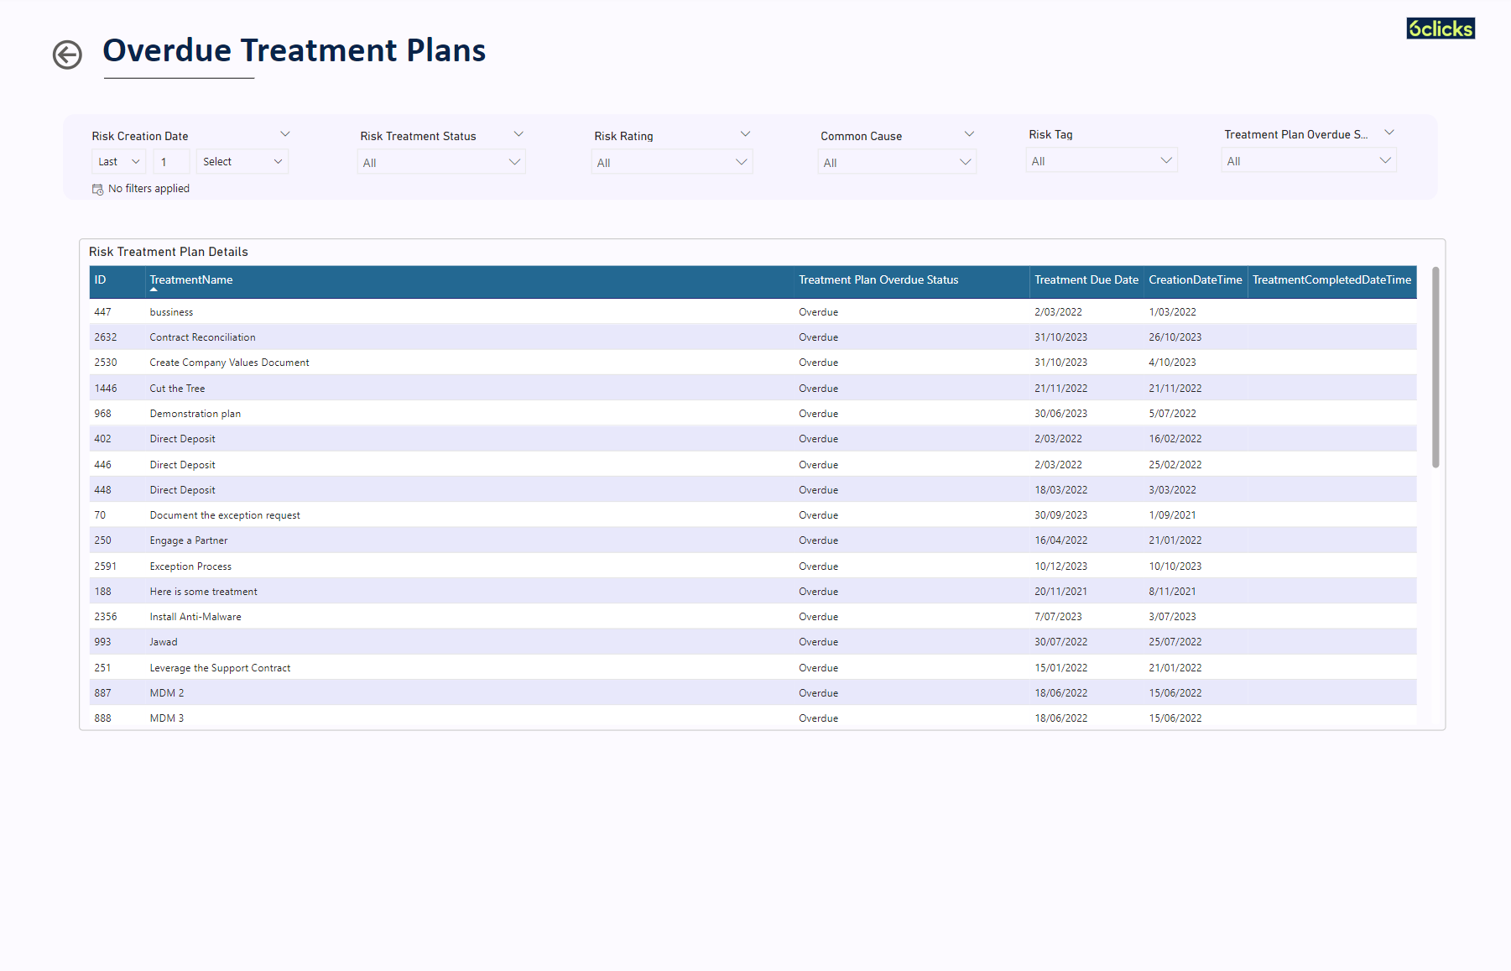Click the back arrow icon

pyautogui.click(x=67, y=55)
